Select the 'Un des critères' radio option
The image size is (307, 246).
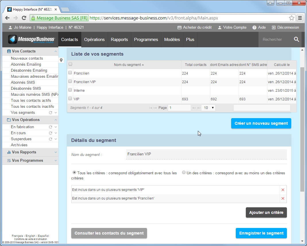(x=184, y=173)
